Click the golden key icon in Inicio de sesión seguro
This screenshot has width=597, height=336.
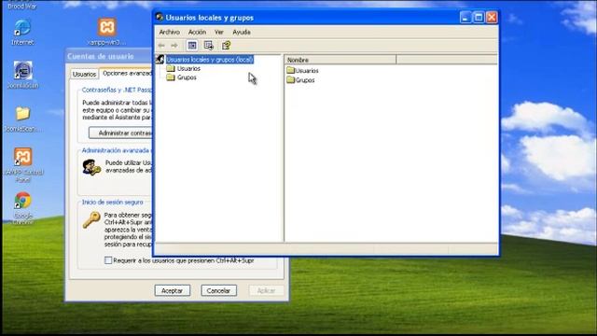tap(91, 220)
